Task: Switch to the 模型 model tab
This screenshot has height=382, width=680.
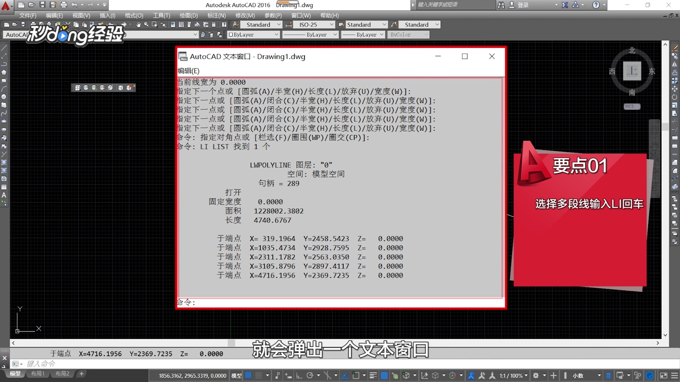Action: tap(15, 374)
